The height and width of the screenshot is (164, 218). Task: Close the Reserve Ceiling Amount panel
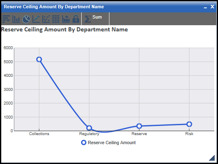(212, 7)
